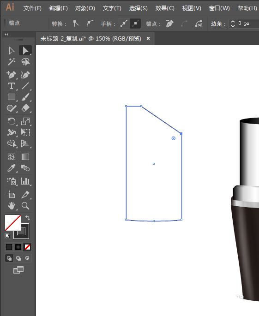
Task: Select the Blend tool
Action: click(25, 168)
